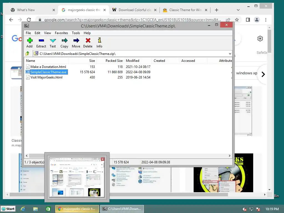The width and height of the screenshot is (284, 213).
Task: Click next arrow on Google image chips
Action: point(263,74)
